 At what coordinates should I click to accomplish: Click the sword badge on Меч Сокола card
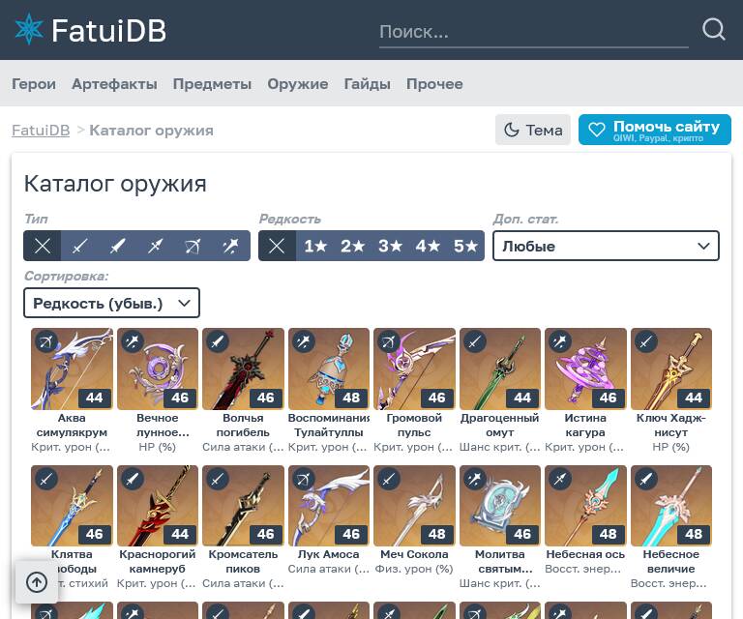(x=389, y=479)
